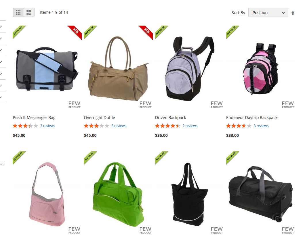The height and width of the screenshot is (238, 305).
Task: View 3 reviews for Endeavor Daytrip Backpack
Action: [261, 126]
